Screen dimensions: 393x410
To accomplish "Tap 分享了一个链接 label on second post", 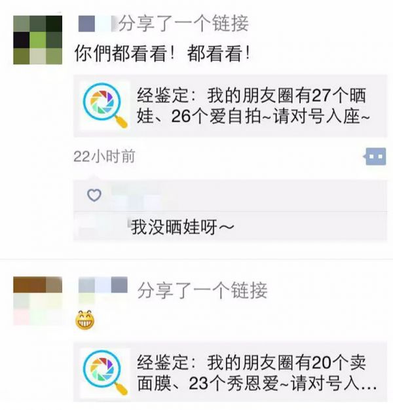I will (202, 290).
